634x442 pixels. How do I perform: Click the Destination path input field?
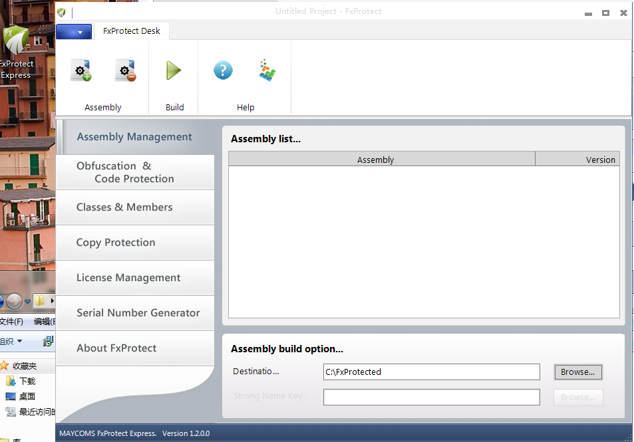(x=432, y=372)
